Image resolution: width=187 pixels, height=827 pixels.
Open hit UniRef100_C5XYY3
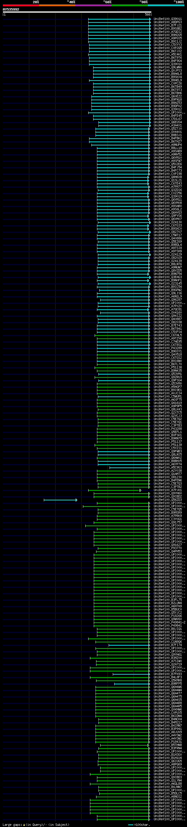point(167,45)
